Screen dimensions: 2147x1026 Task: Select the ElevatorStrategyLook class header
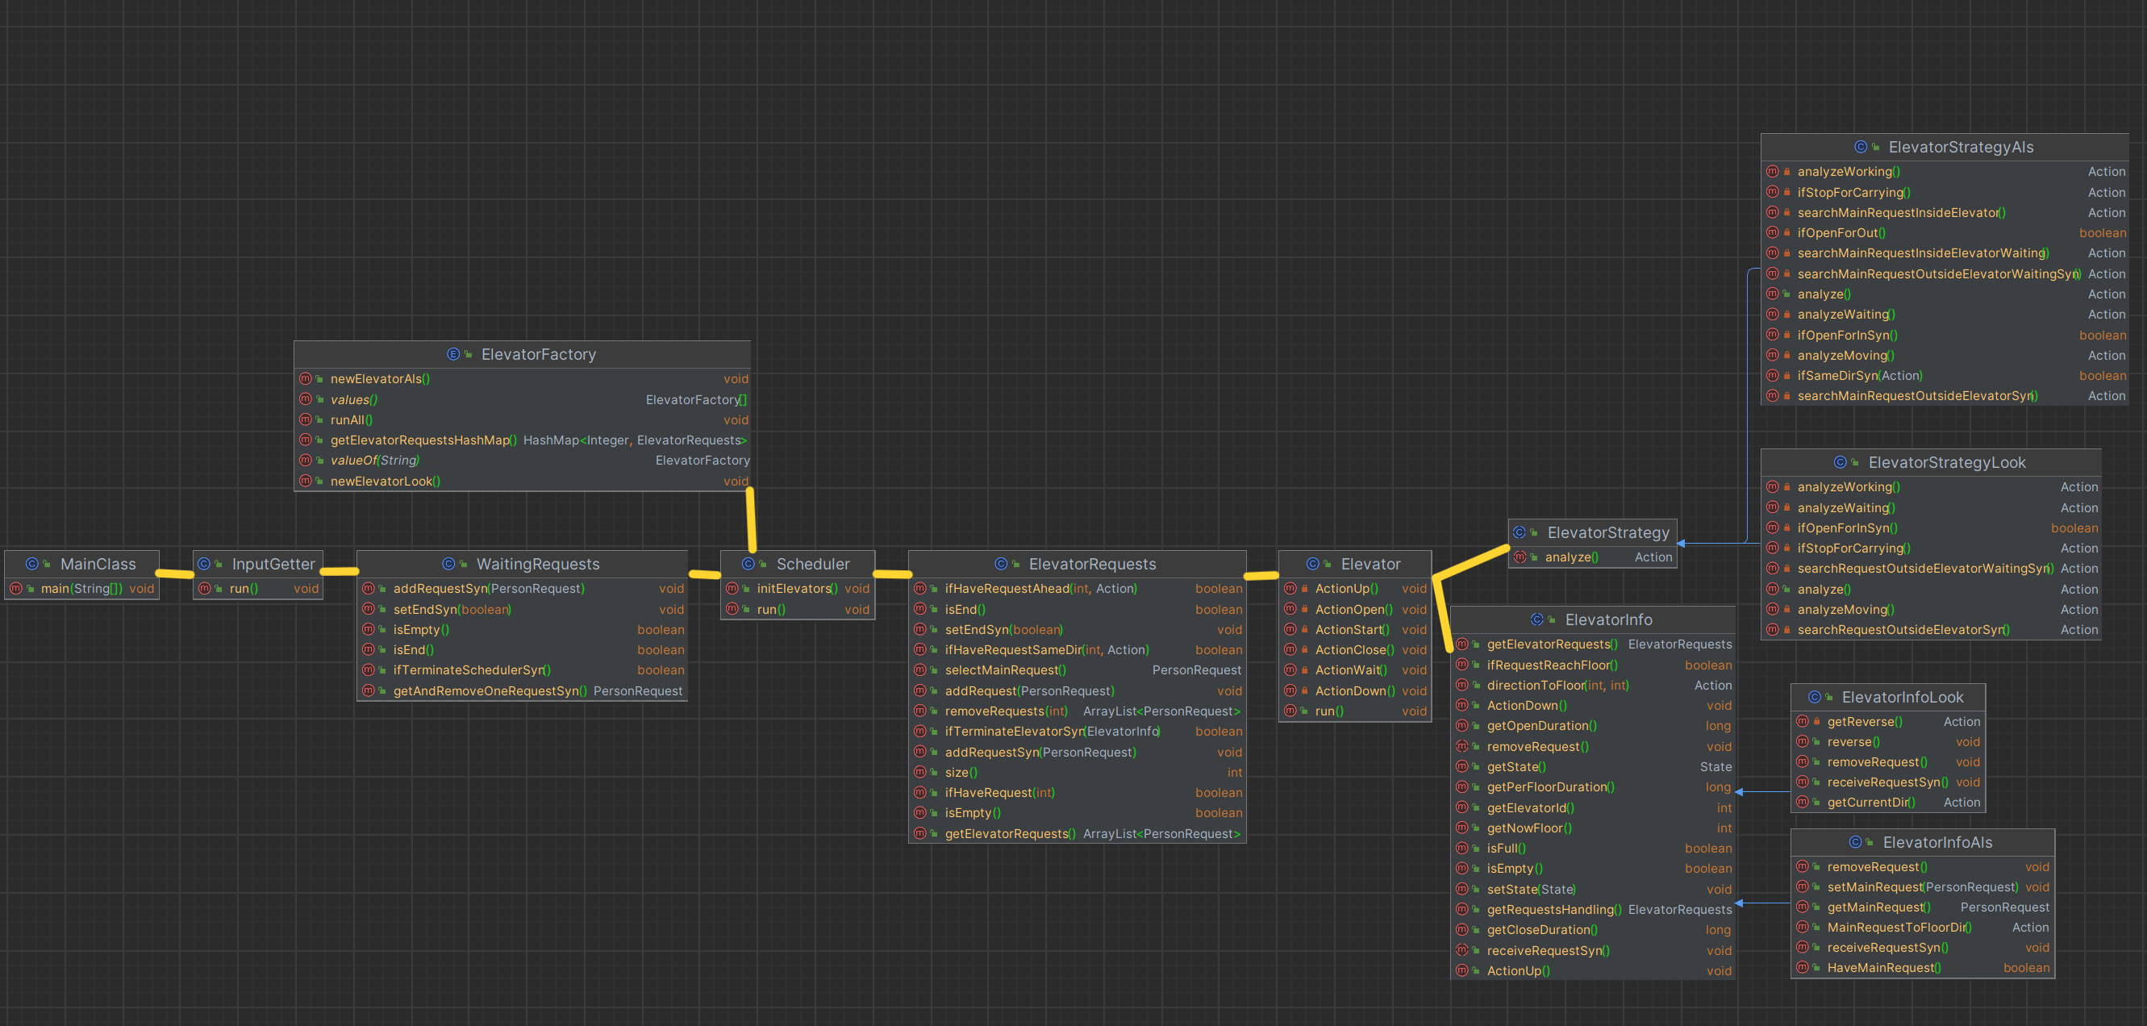[1946, 462]
